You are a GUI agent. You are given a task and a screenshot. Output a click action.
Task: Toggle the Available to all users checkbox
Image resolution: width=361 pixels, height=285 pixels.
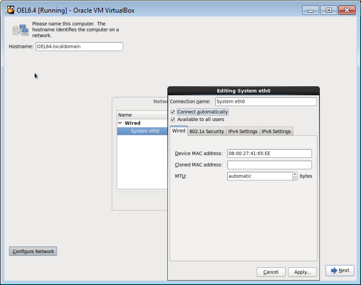pyautogui.click(x=173, y=120)
